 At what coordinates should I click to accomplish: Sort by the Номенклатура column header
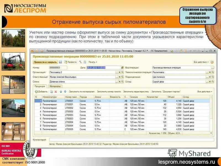click(x=53, y=97)
